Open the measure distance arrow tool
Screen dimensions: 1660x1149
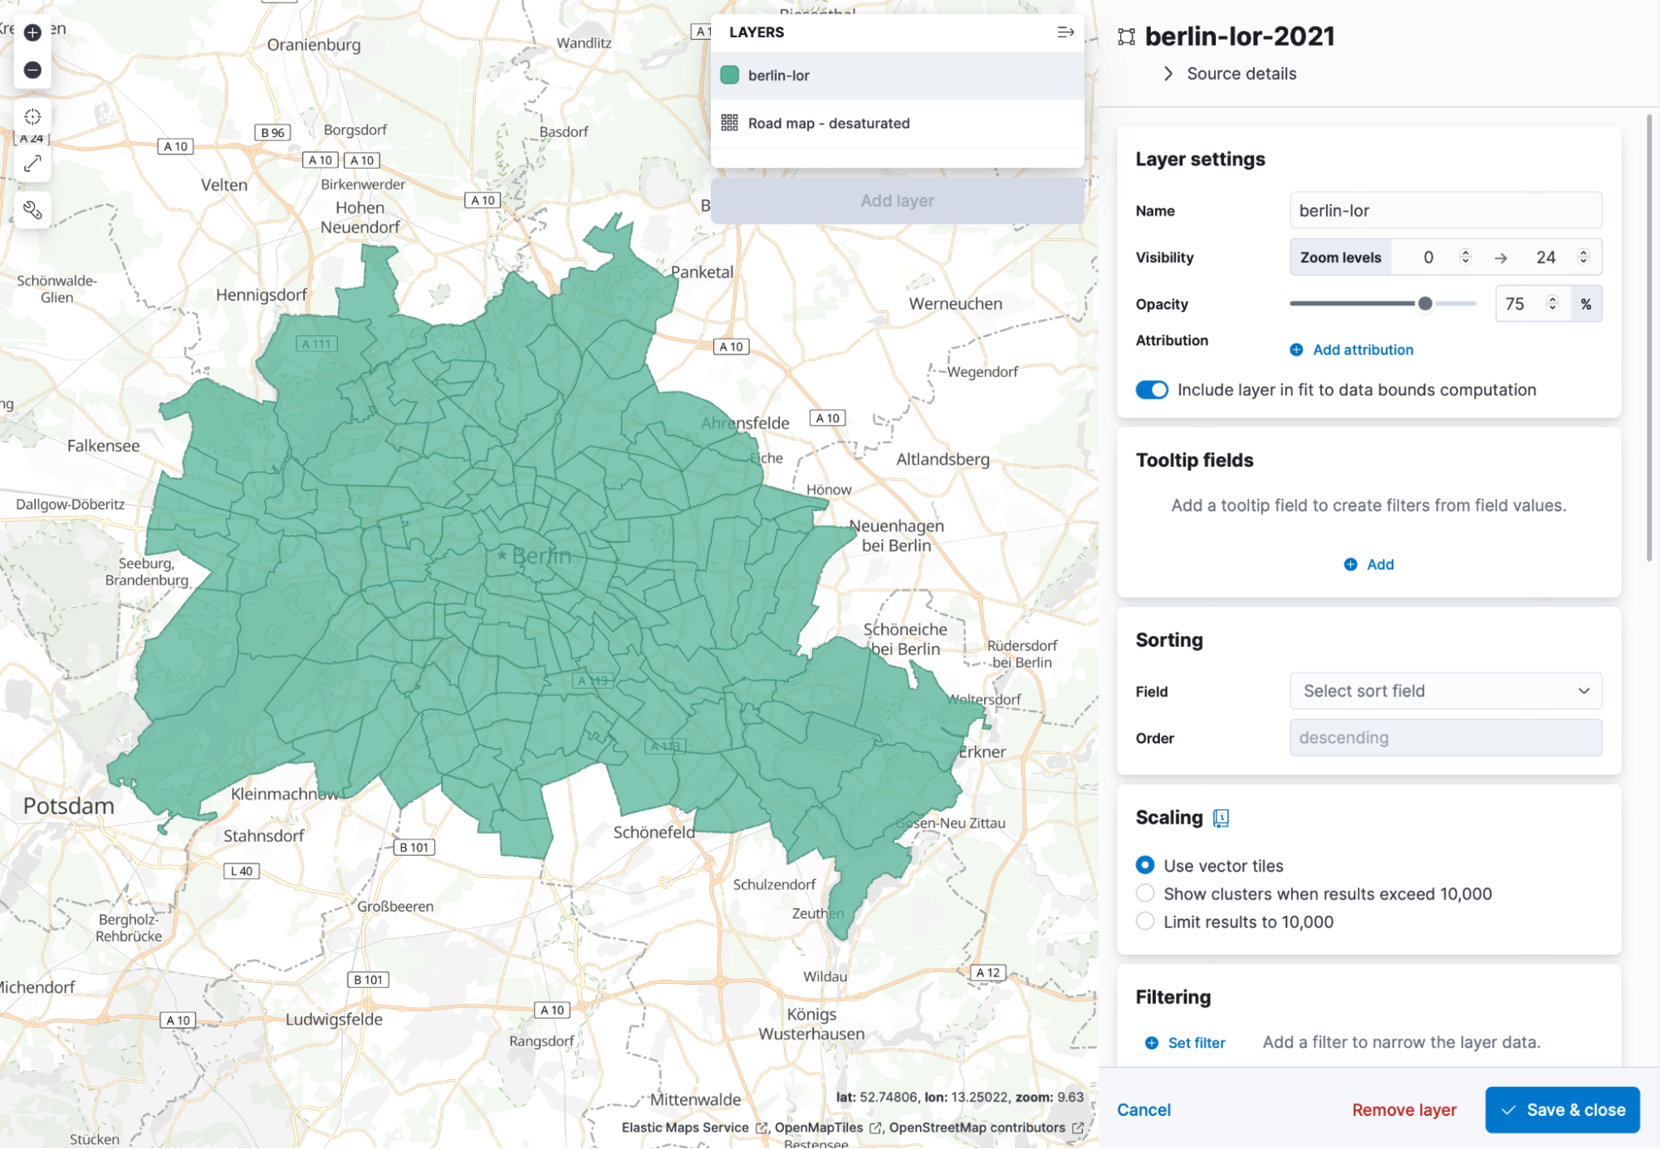click(x=32, y=164)
